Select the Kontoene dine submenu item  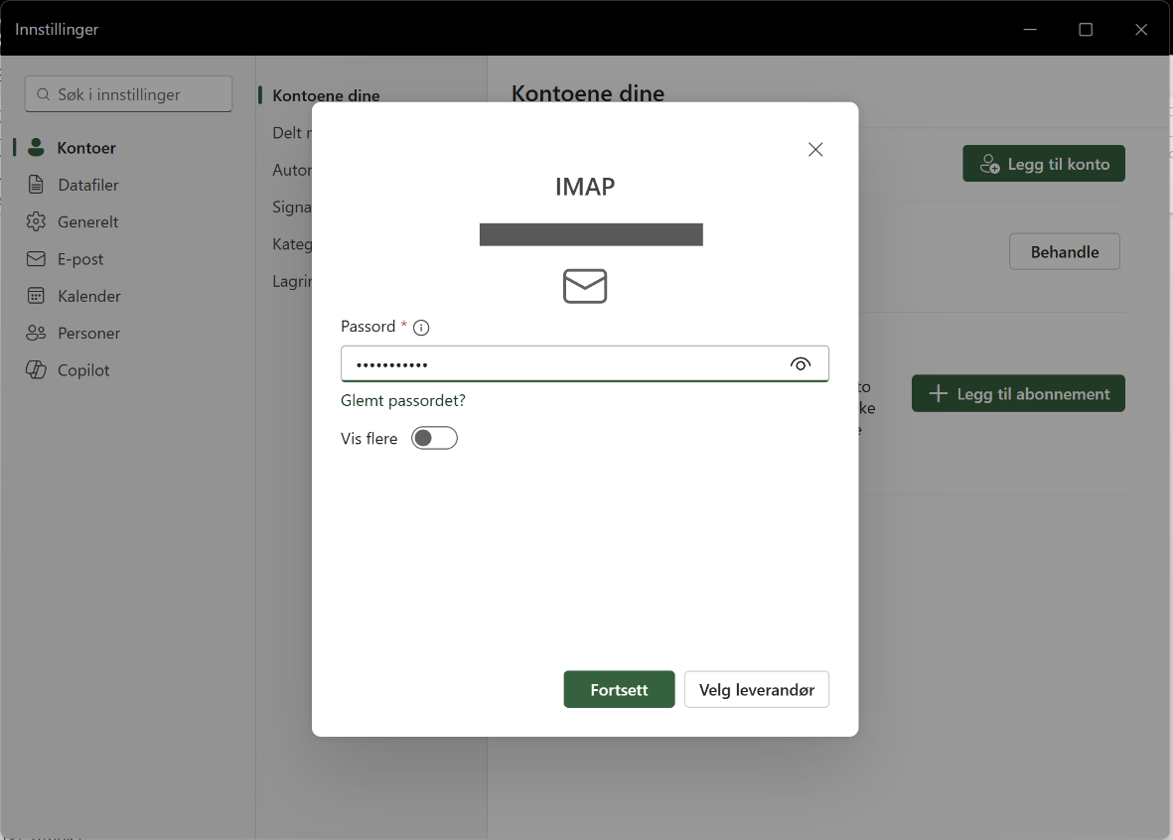coord(326,95)
